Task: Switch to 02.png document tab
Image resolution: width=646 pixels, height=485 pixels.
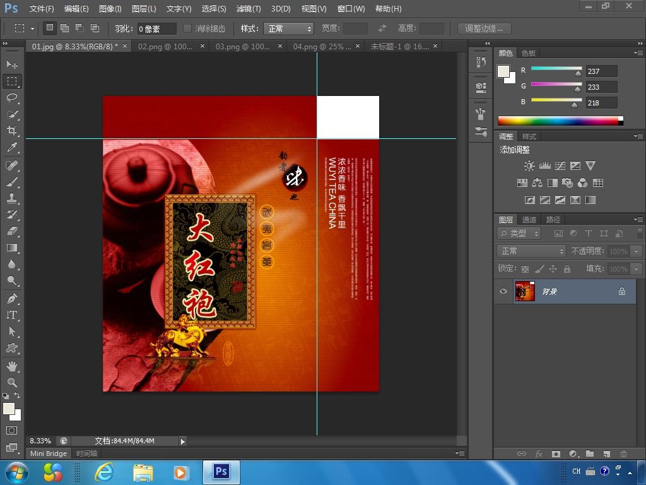Action: [165, 46]
